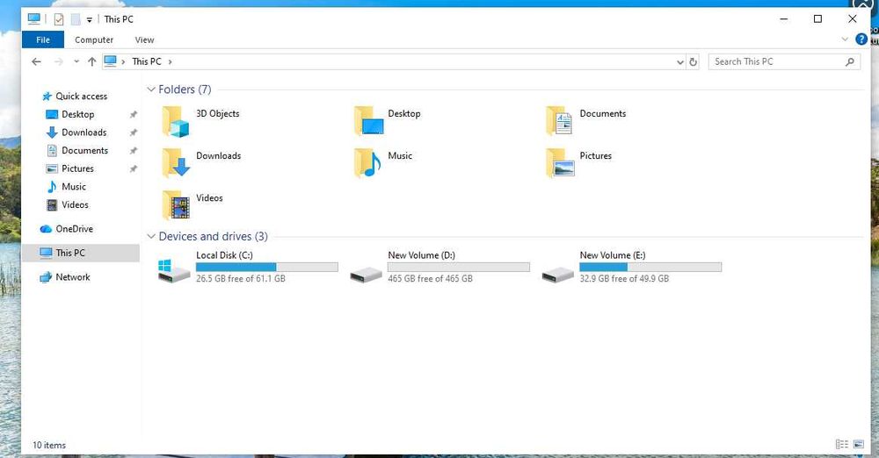Click This PC in the address bar
Screen dimensions: 879x458
coord(146,61)
